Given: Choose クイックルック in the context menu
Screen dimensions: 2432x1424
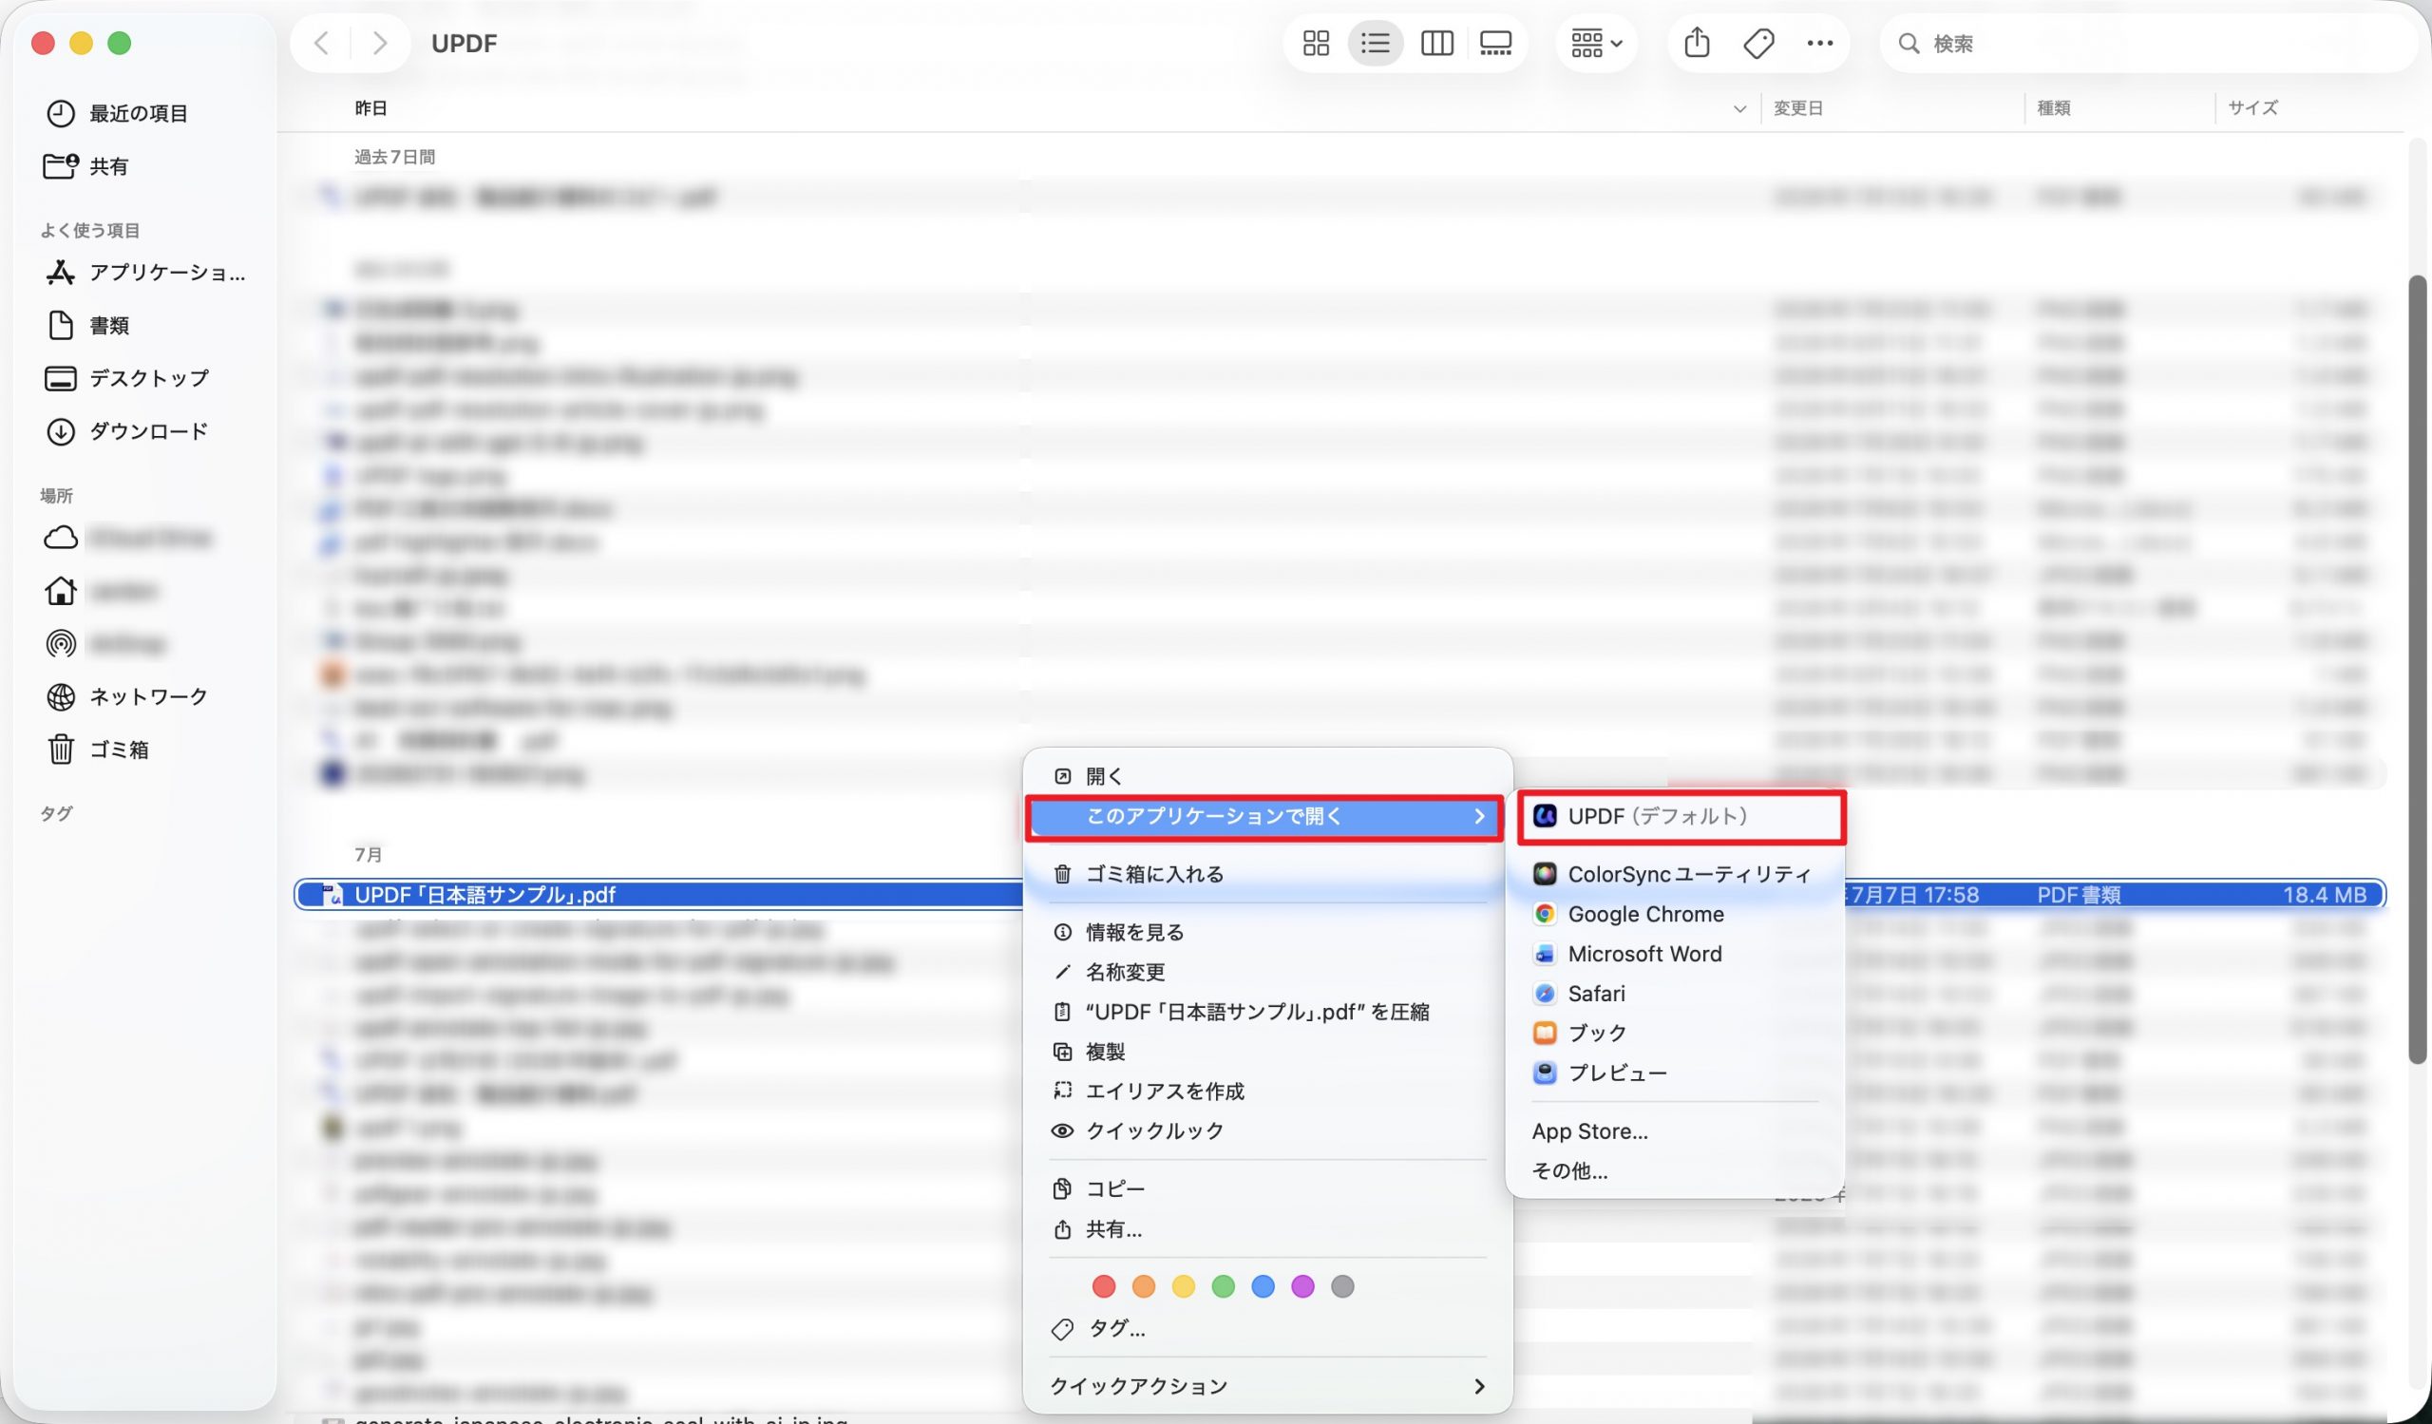Looking at the screenshot, I should [1267, 1130].
